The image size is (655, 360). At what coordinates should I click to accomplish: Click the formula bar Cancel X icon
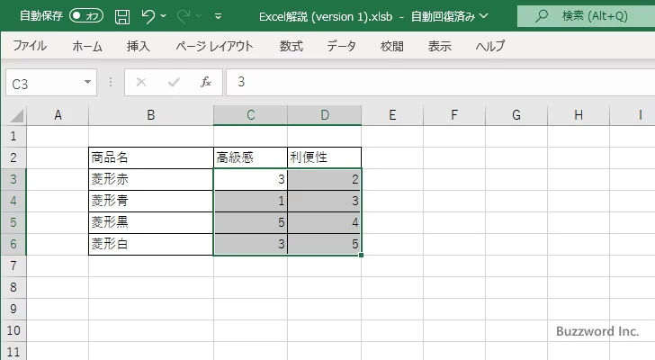click(x=141, y=82)
